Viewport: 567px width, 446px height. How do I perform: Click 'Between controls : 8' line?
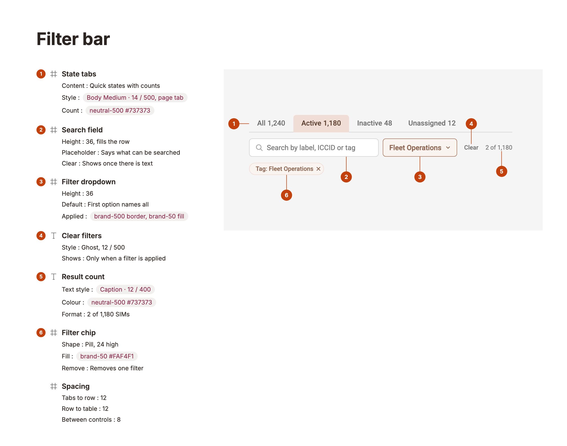[91, 419]
